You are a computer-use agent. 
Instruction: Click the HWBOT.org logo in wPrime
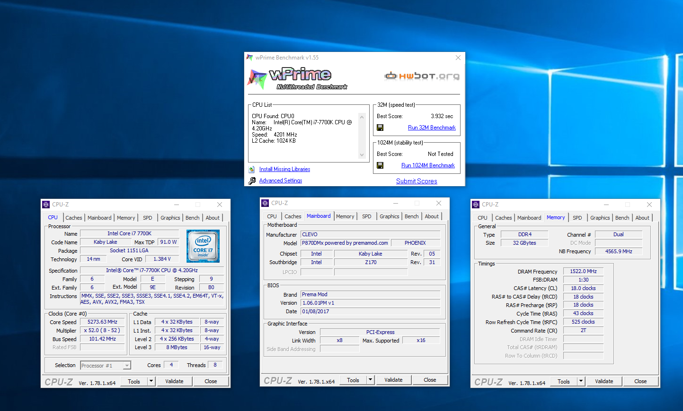click(422, 76)
